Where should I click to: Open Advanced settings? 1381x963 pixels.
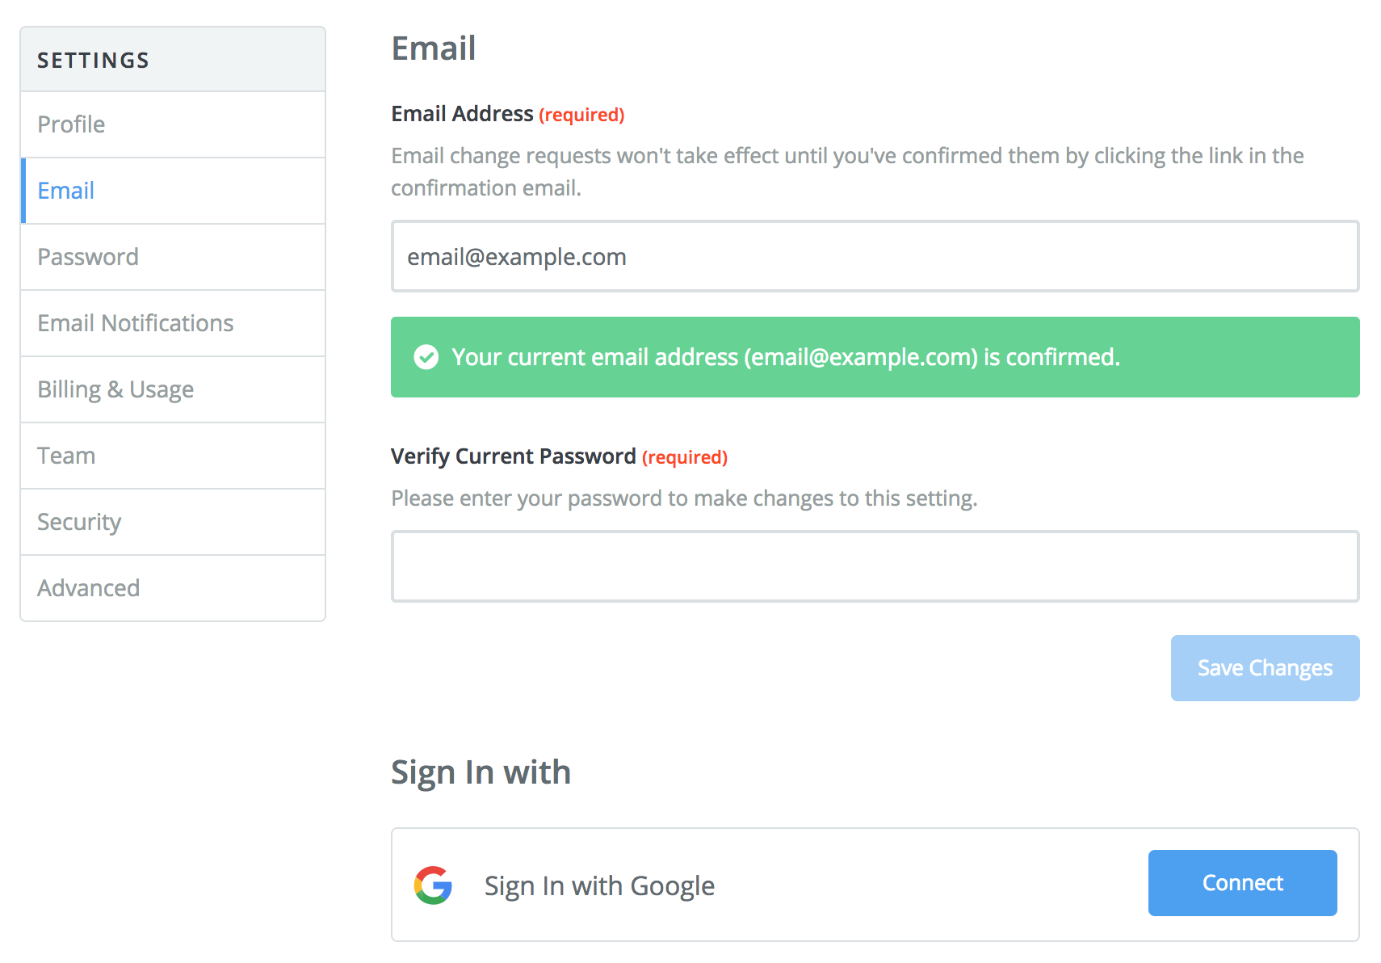[173, 588]
